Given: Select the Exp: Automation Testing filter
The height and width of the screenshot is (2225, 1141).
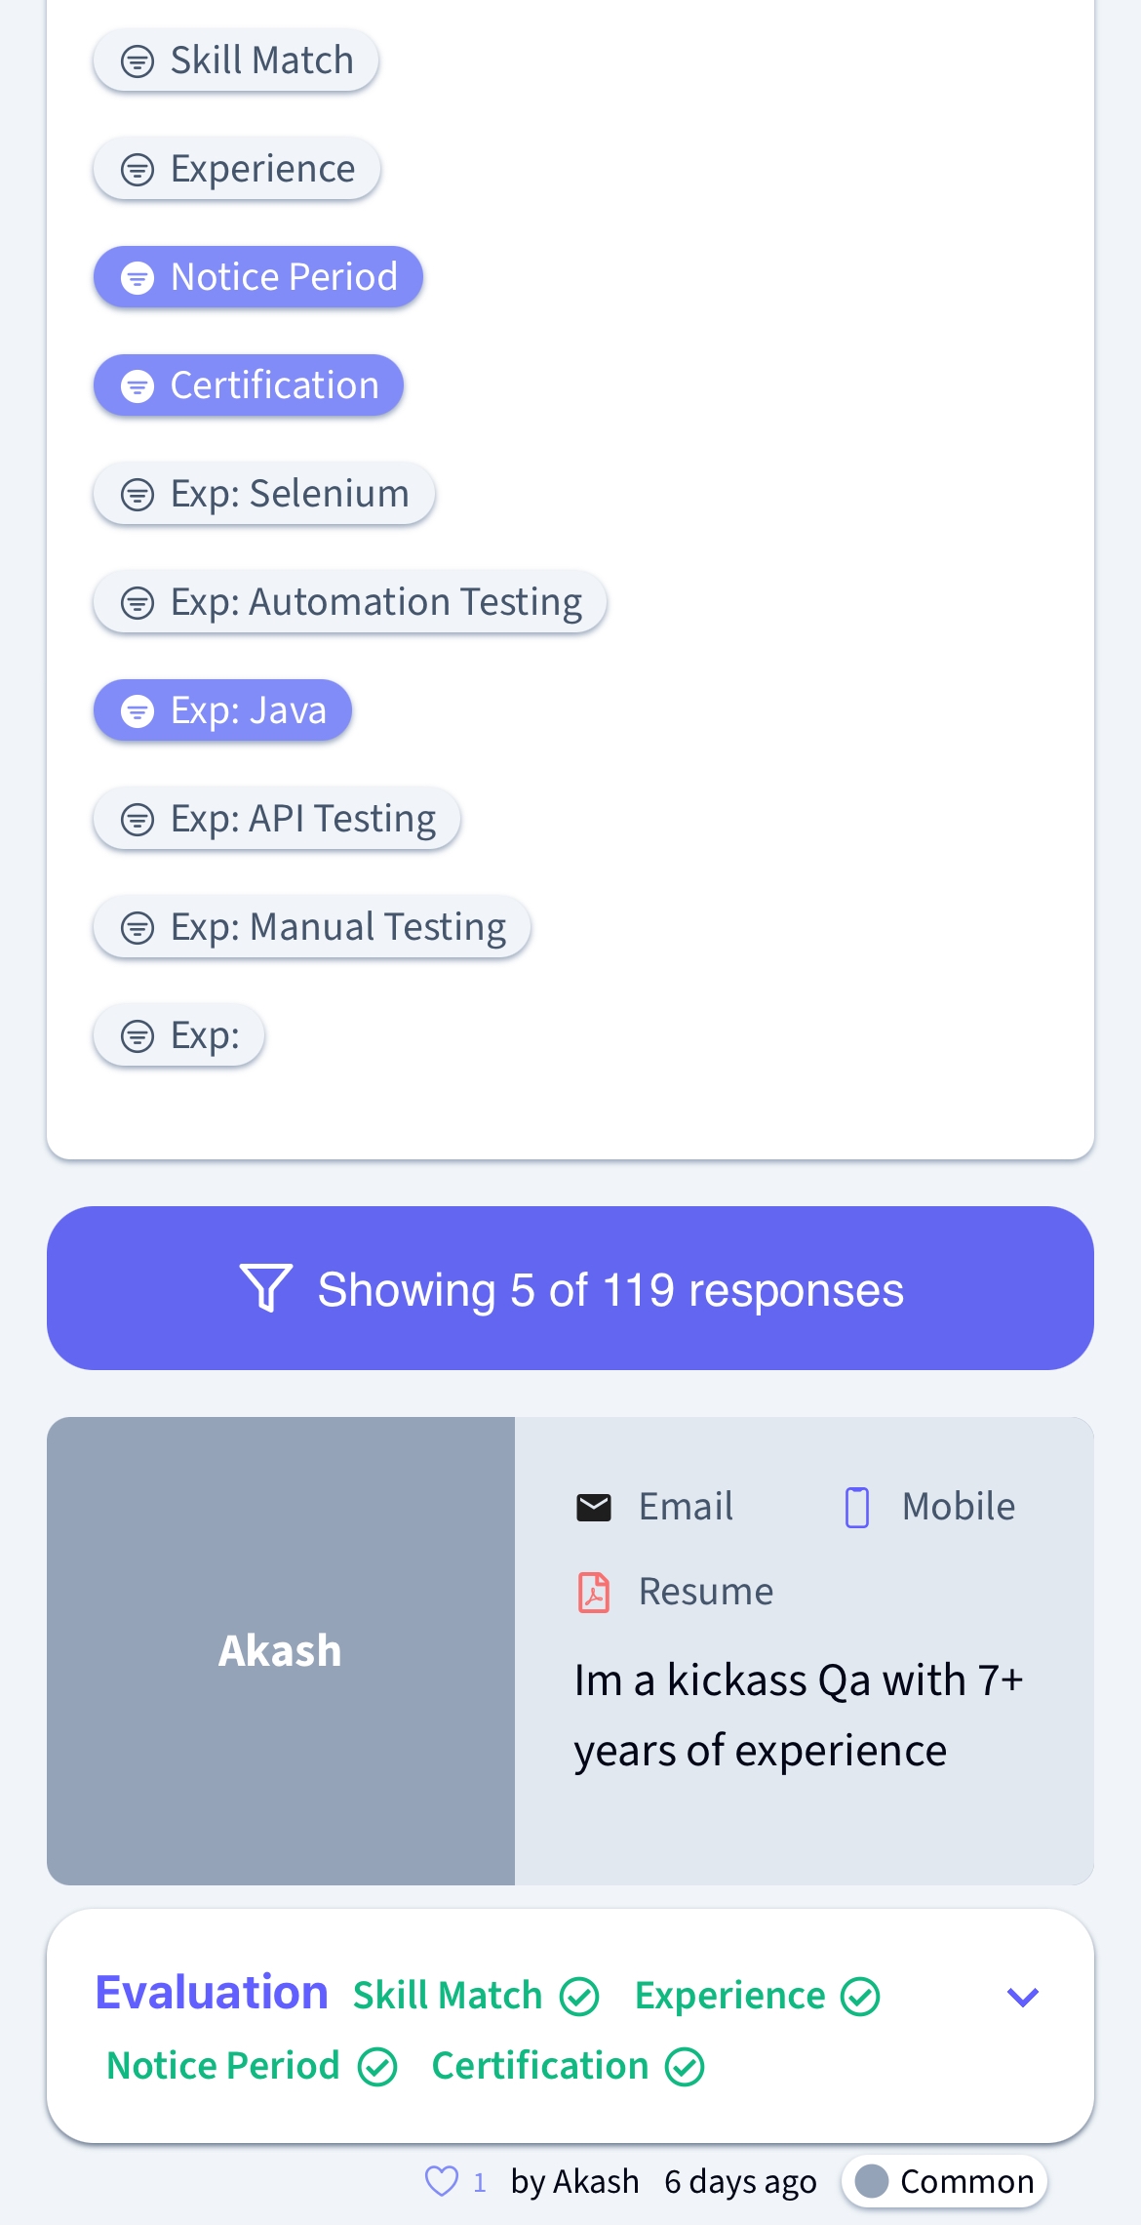Looking at the screenshot, I should tap(350, 602).
